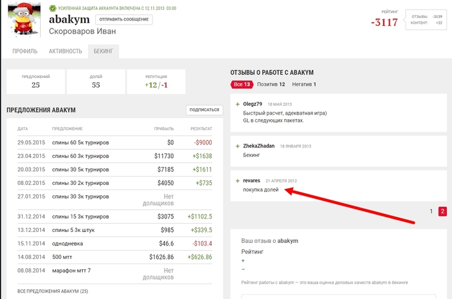Click the Контент +22 rating detail
Screen dimensions: 452x299
tap(427, 23)
